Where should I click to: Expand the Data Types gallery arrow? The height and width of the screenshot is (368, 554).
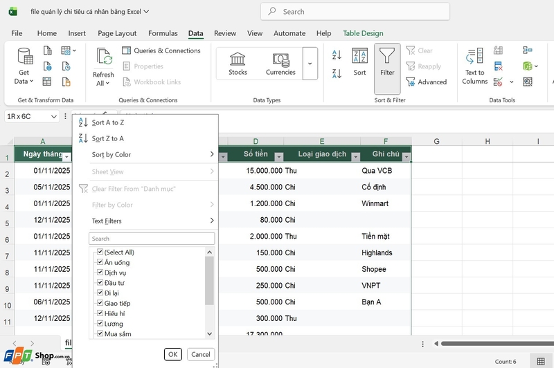click(x=310, y=64)
